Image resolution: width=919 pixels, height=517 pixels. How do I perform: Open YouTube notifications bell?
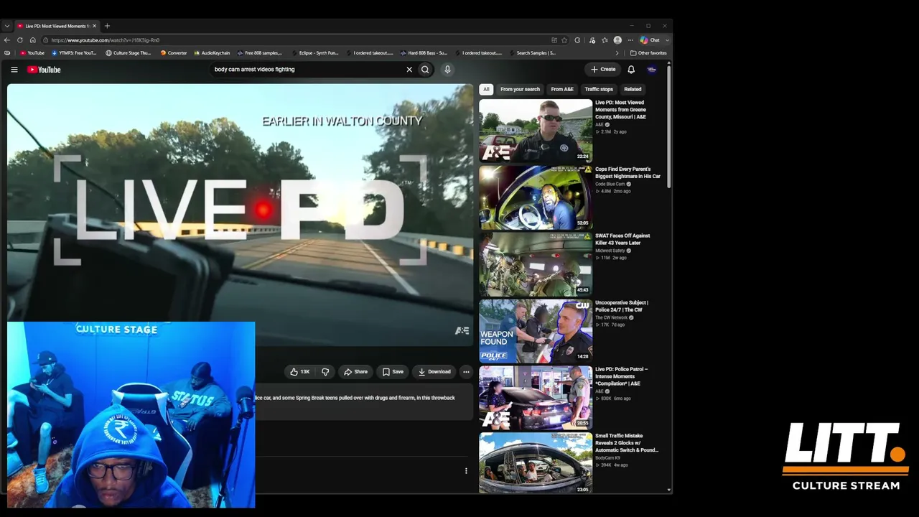point(631,70)
